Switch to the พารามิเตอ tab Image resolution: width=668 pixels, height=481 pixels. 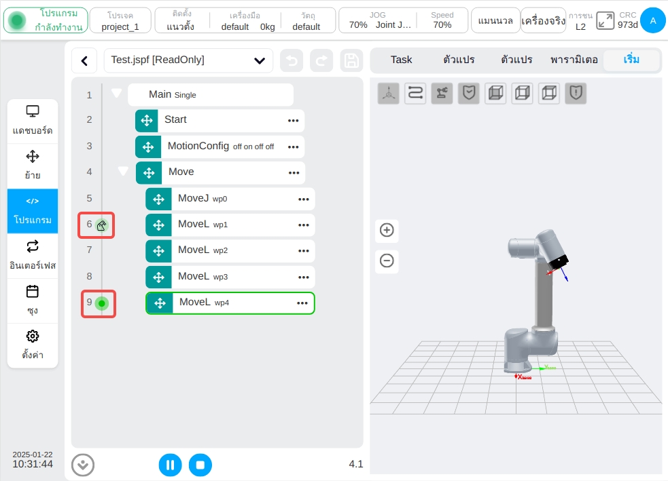click(574, 60)
